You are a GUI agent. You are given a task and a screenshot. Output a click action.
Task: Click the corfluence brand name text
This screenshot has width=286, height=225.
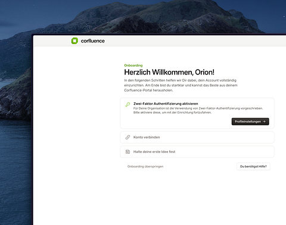coord(93,41)
